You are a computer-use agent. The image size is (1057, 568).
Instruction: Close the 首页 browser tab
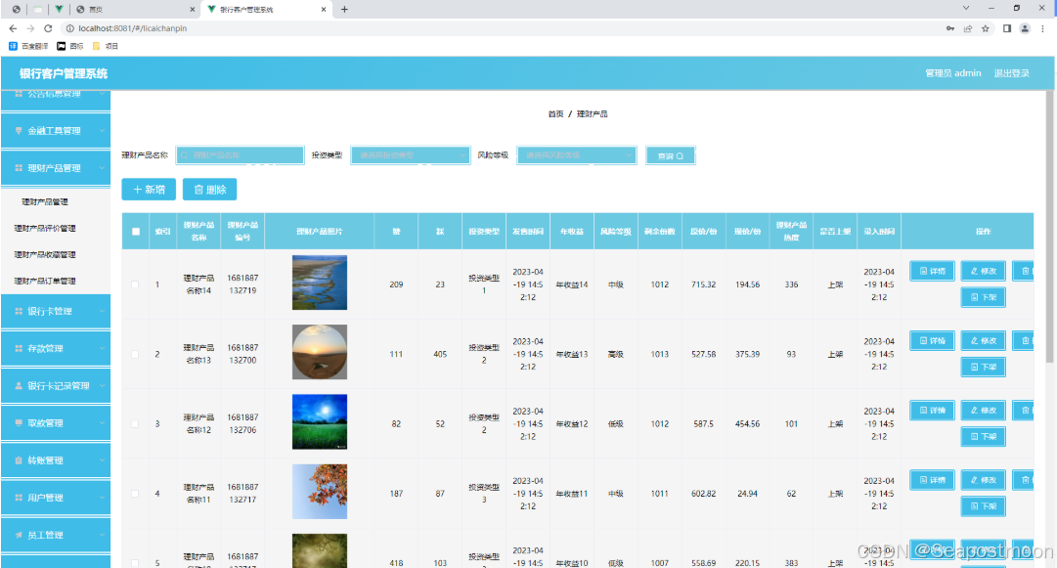(192, 10)
